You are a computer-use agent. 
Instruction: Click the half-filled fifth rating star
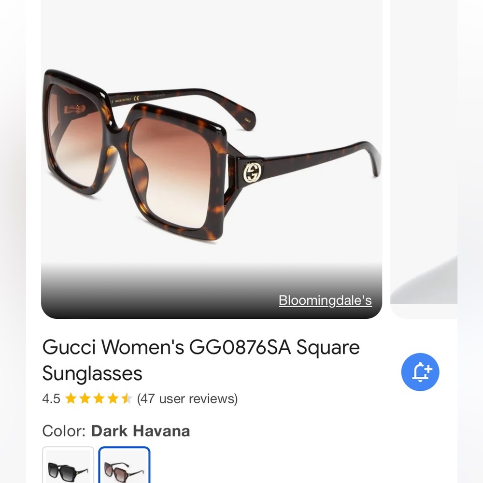(127, 399)
